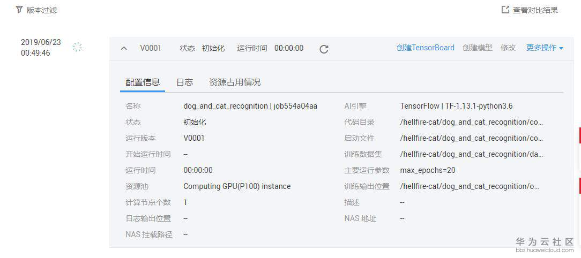This screenshot has width=581, height=258.
Task: Select the job name dog_and_cat_recognition | job554a04aa
Action: pos(250,106)
